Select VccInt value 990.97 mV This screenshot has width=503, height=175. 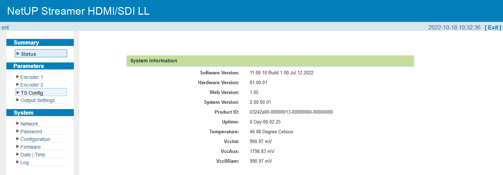click(261, 142)
